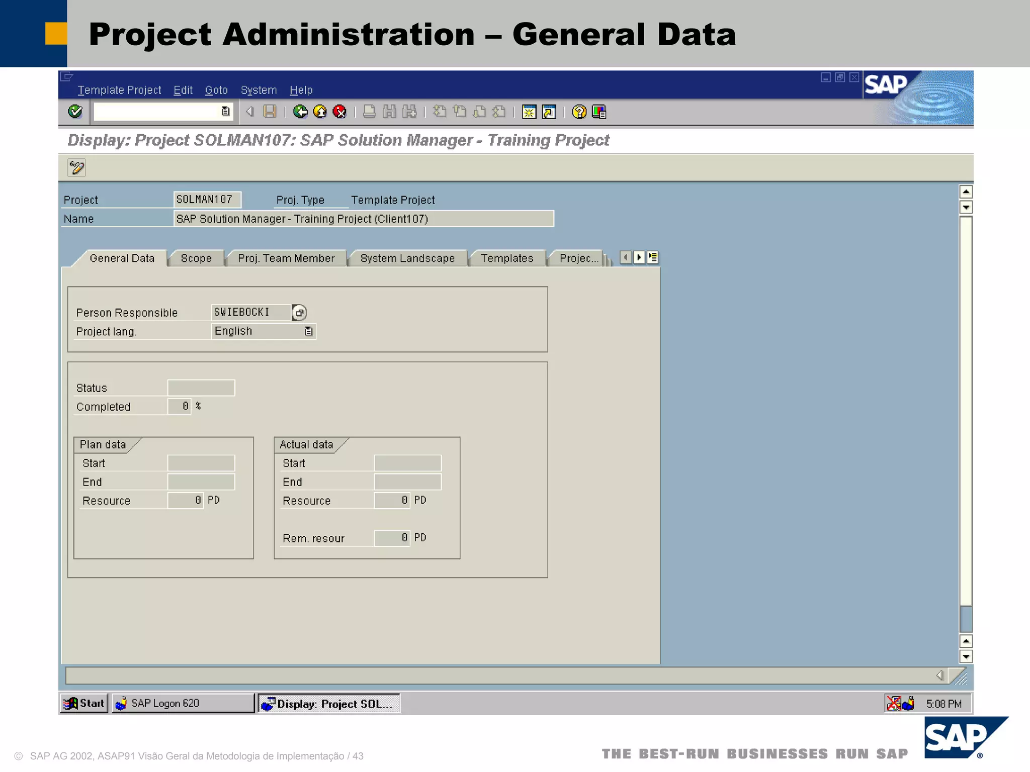Click the Find Next binoculars icon

tap(409, 111)
